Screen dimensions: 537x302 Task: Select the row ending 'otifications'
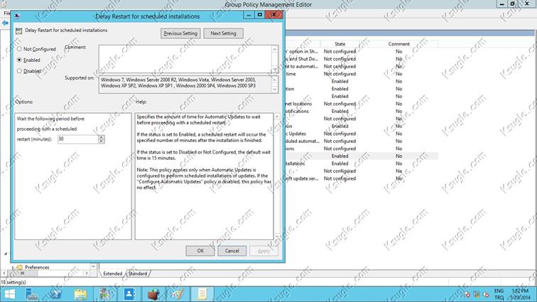pyautogui.click(x=362, y=111)
